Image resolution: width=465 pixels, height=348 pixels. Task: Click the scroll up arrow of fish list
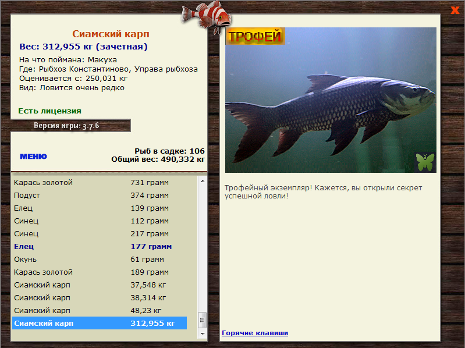(x=203, y=181)
